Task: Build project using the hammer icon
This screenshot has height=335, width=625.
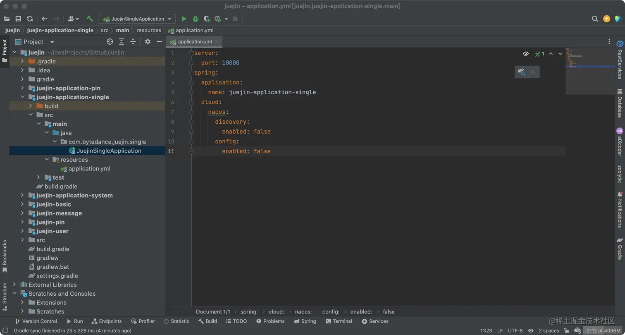Action: pos(90,19)
